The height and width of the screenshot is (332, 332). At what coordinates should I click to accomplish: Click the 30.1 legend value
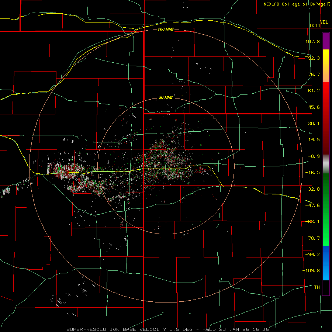314,124
